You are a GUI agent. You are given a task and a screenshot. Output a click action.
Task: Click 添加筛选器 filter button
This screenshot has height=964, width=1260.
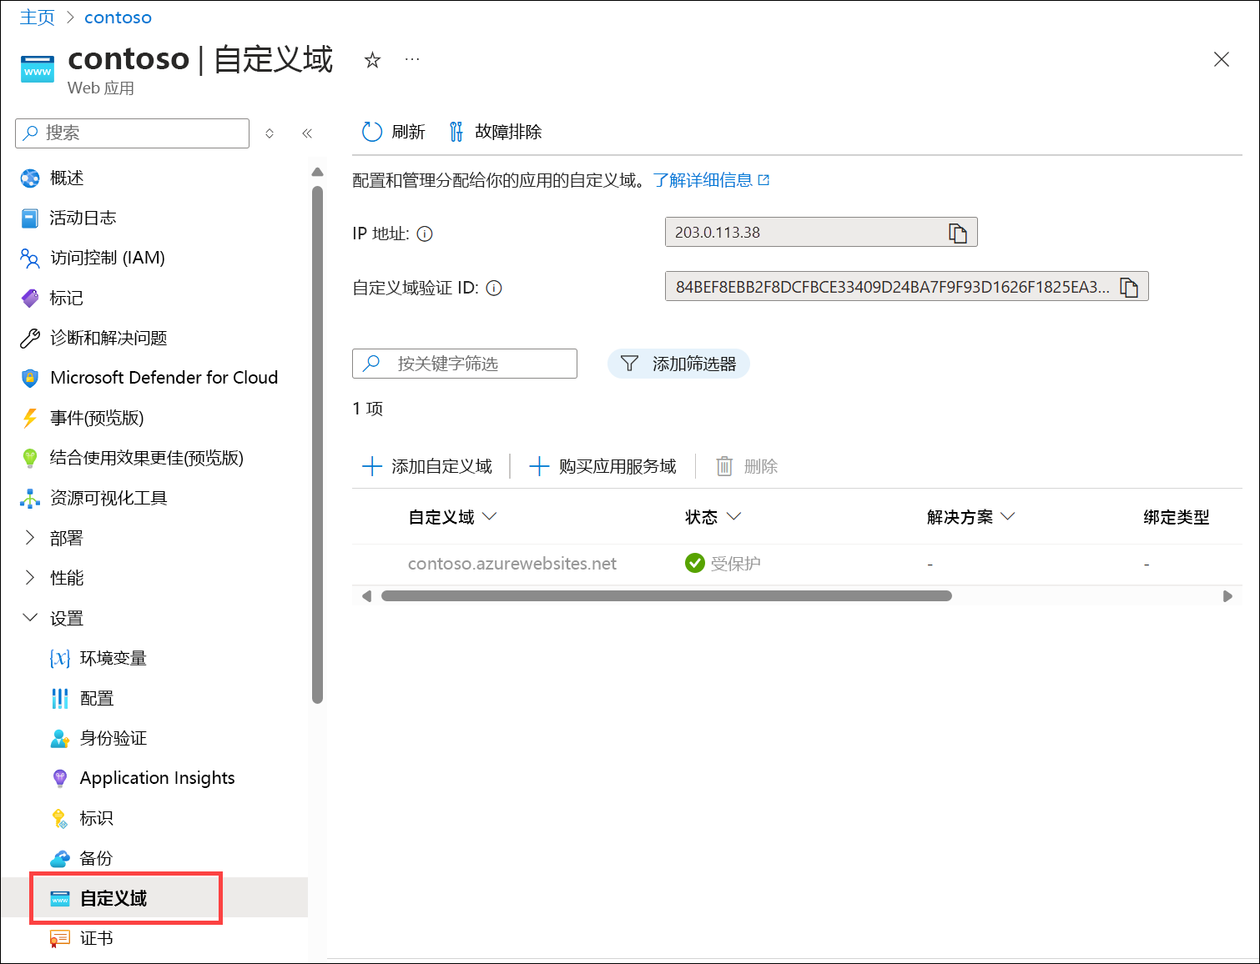pos(678,364)
